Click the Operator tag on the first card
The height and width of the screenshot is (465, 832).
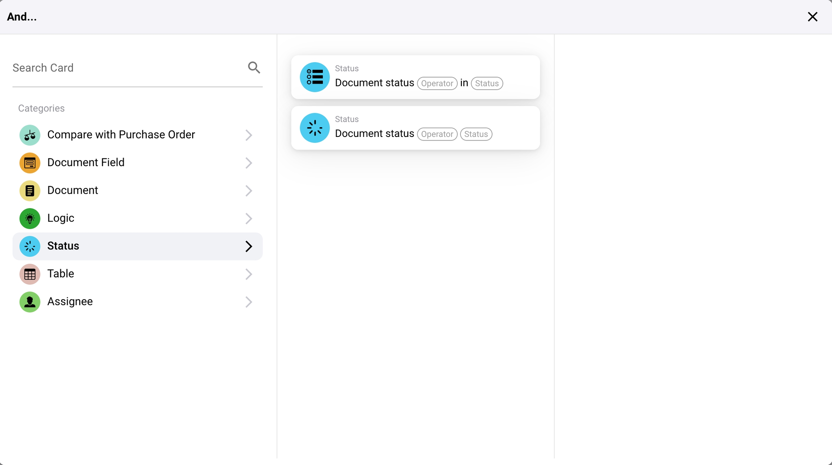437,83
